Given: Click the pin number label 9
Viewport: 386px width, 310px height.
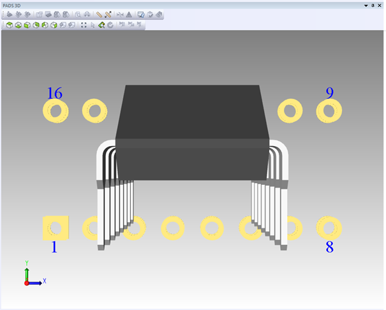Looking at the screenshot, I should click(330, 92).
